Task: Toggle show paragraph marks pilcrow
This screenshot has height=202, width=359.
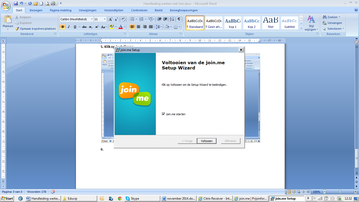Action: pos(179,19)
